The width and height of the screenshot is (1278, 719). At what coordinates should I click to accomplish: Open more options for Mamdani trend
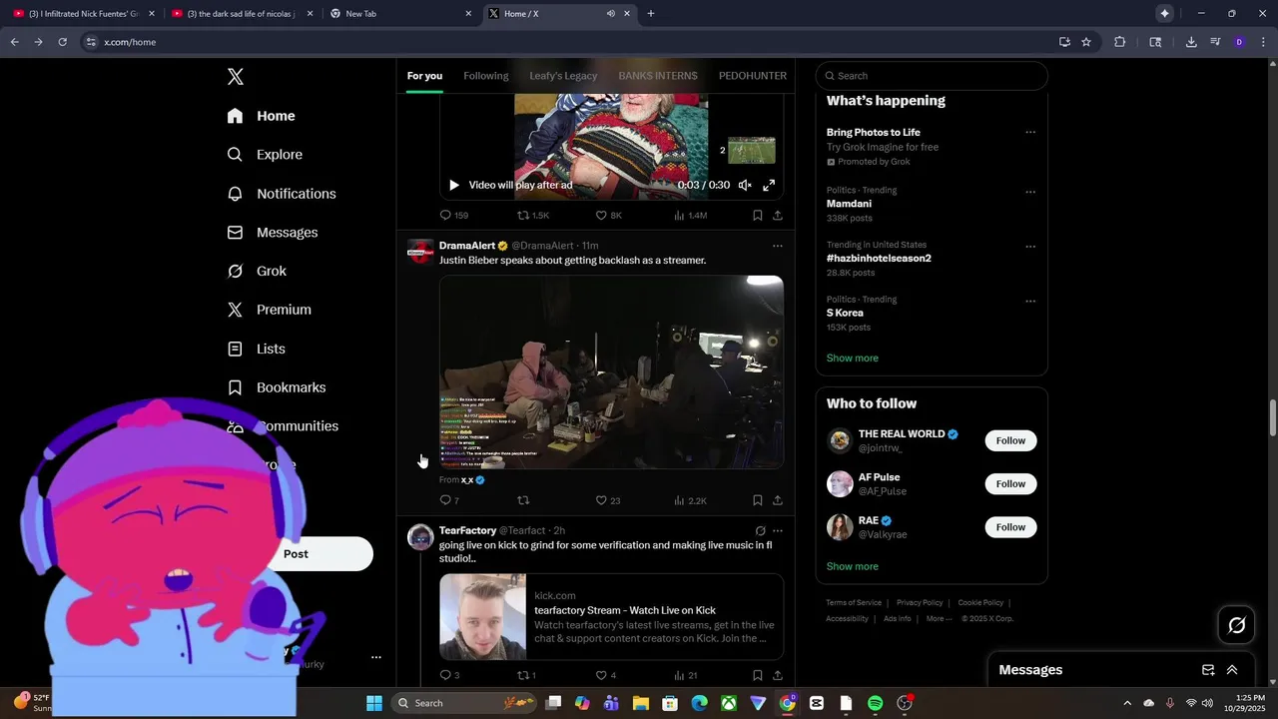(1030, 192)
